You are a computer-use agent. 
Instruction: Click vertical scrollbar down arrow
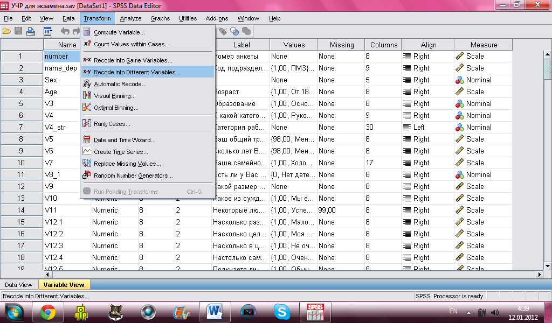coord(548,266)
